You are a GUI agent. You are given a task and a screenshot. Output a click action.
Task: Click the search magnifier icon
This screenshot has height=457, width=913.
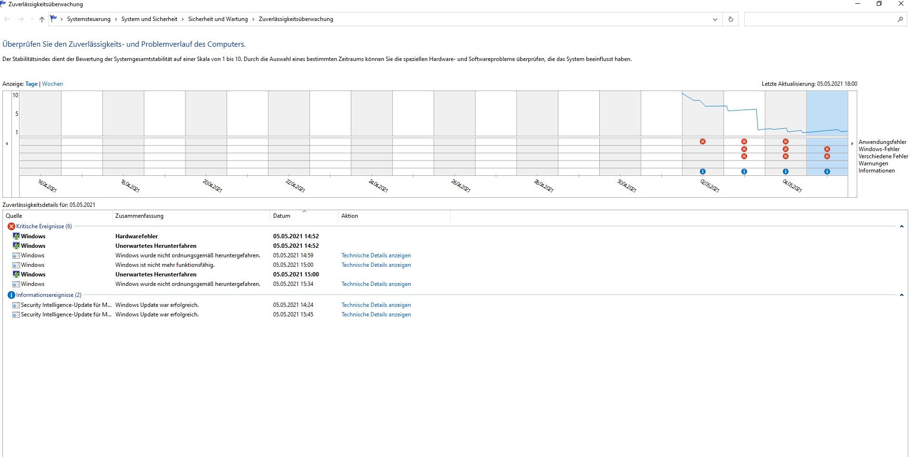coord(900,19)
